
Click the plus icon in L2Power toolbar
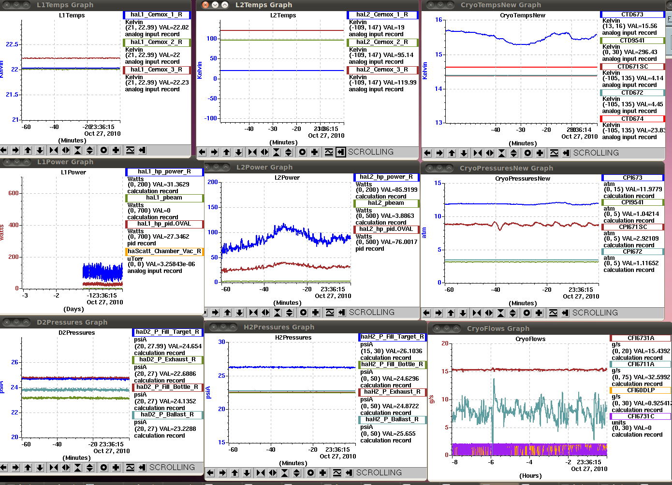316,313
